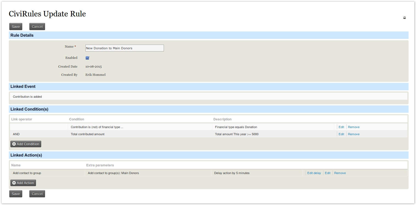This screenshot has width=416, height=205.
Task: Toggle the Enabled checkbox
Action: (87, 58)
